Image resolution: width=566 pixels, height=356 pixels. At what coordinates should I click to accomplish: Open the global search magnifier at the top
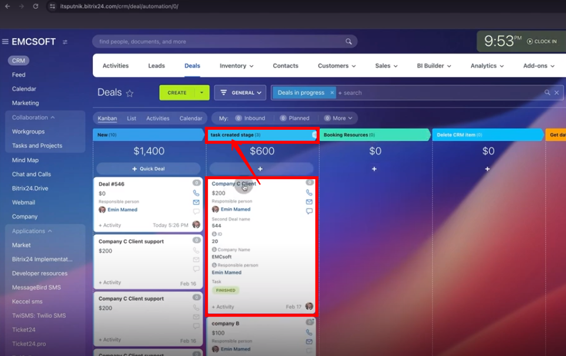pyautogui.click(x=349, y=42)
